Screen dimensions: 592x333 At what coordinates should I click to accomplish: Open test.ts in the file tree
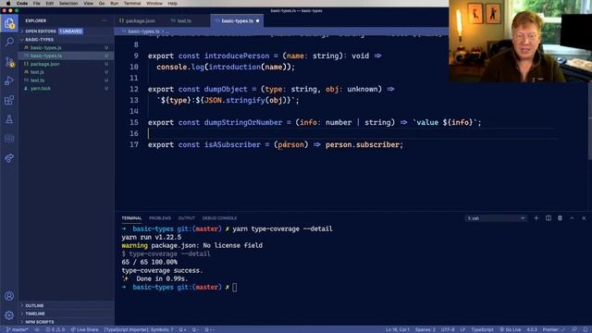pos(67,80)
